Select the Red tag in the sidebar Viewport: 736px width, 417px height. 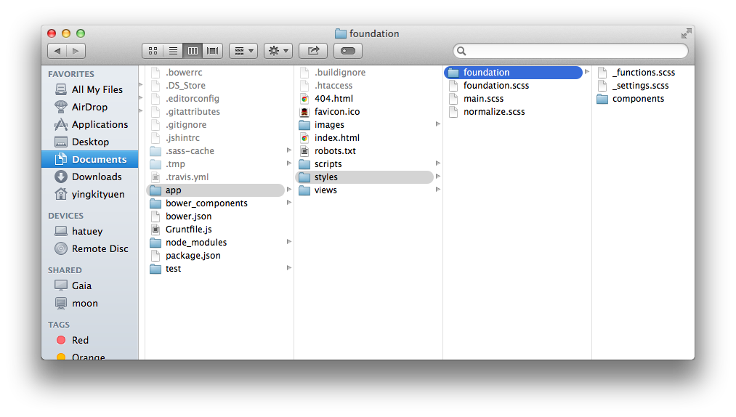click(80, 340)
